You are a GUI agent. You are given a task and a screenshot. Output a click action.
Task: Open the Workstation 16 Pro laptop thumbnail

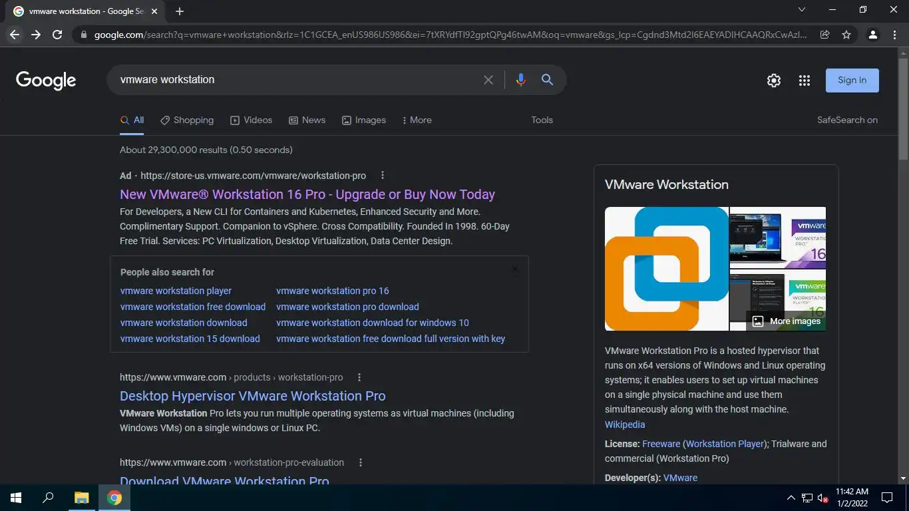click(778, 237)
